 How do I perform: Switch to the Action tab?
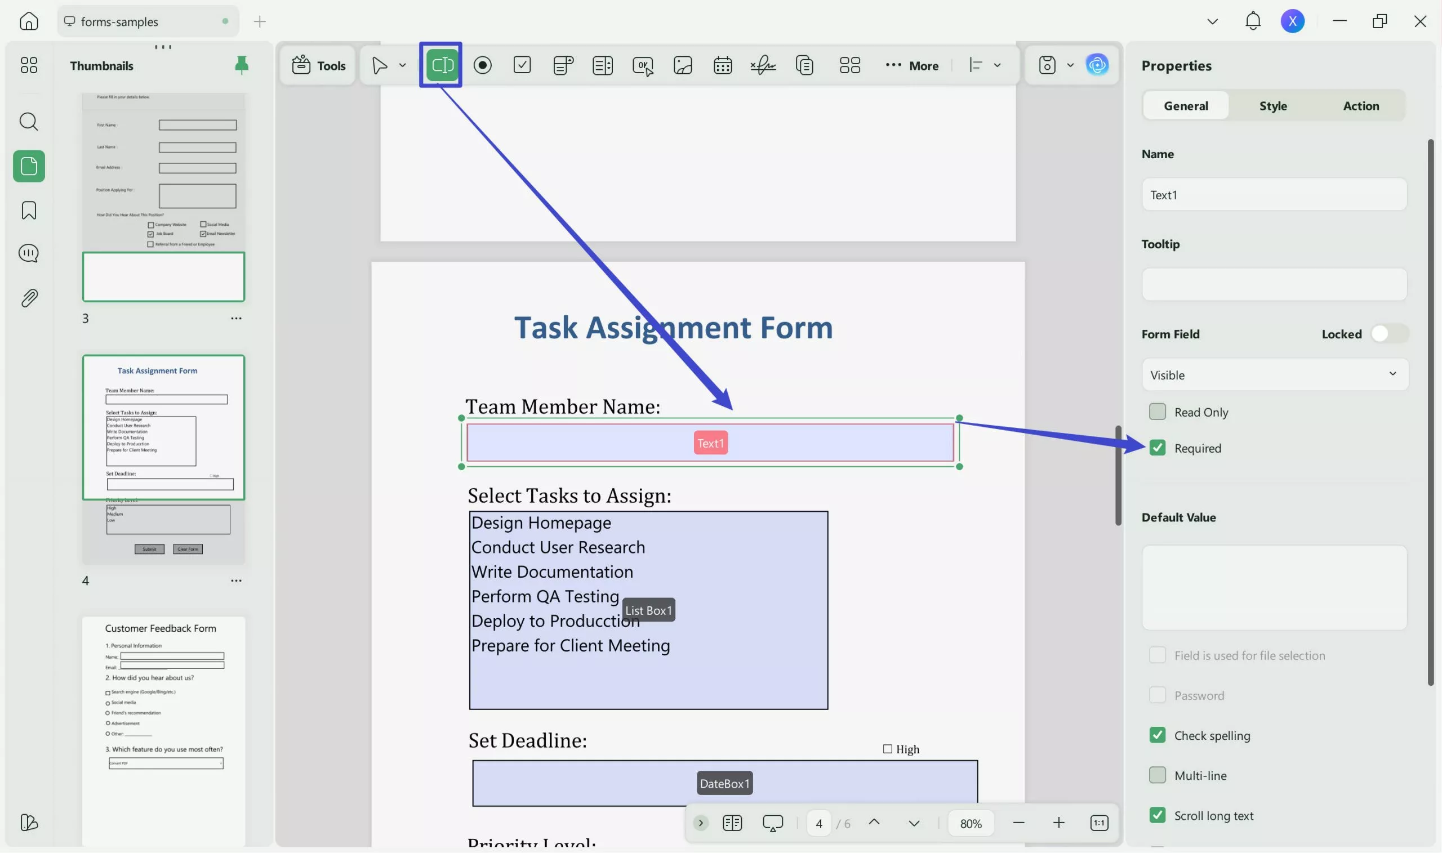[1360, 106]
